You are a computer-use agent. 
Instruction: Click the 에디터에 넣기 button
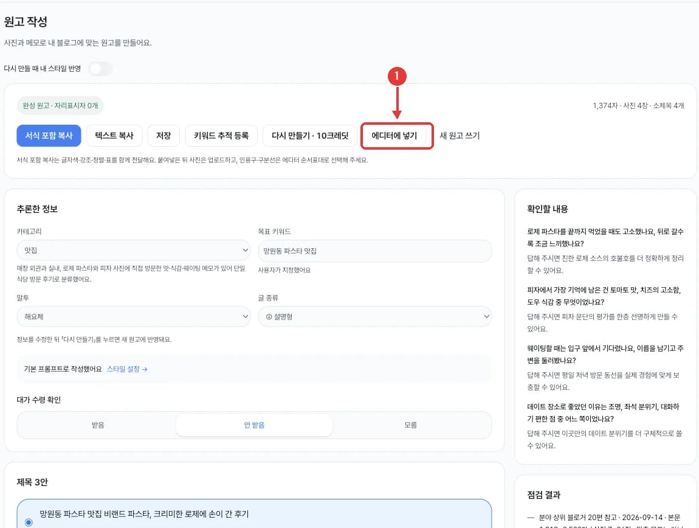[x=394, y=136]
